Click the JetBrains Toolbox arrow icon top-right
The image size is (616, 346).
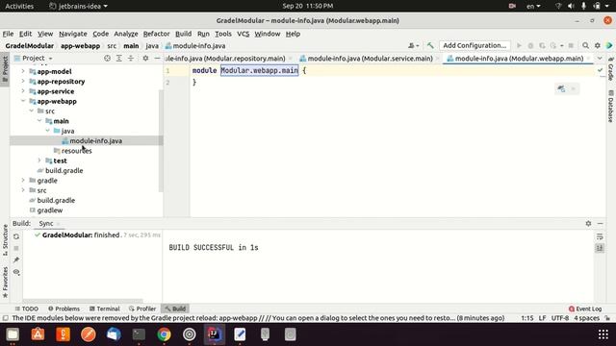point(609,45)
